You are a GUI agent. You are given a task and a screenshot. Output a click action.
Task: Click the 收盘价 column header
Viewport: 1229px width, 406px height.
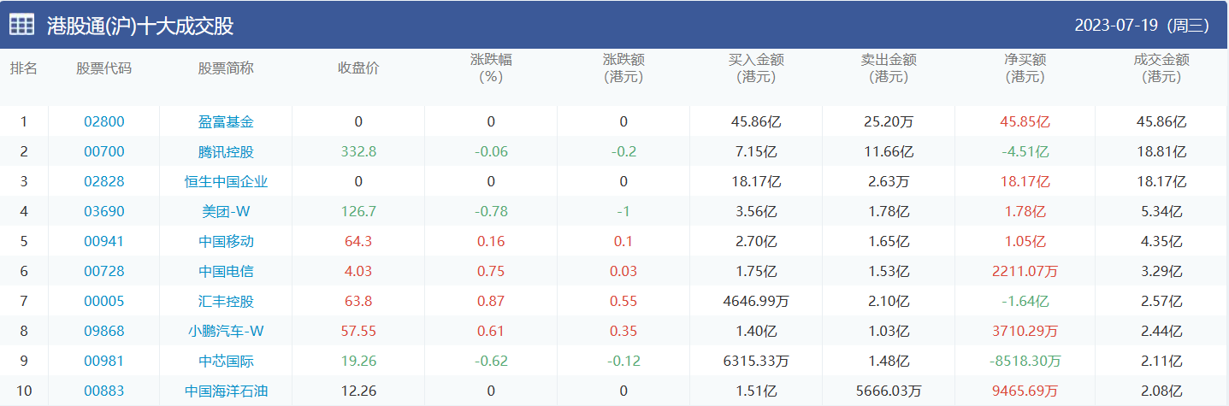tap(358, 68)
